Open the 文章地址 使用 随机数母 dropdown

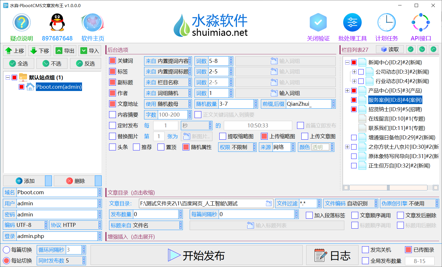(168, 104)
